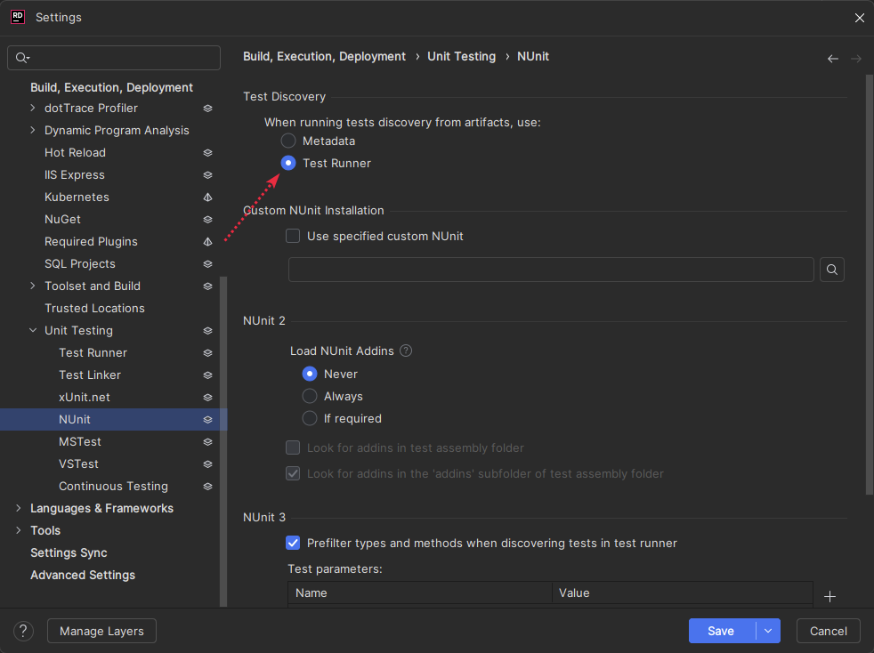Enable Use specified custom NUnit checkbox
Screen dimensions: 874x653
293,237
